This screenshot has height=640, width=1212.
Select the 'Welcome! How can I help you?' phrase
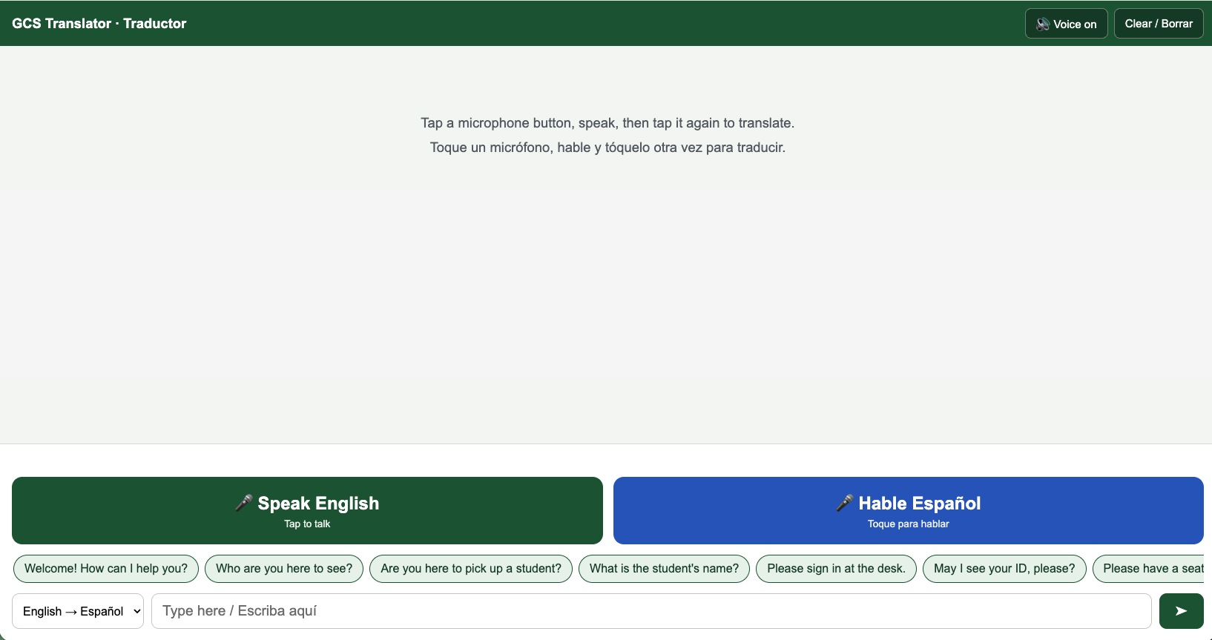(x=106, y=569)
